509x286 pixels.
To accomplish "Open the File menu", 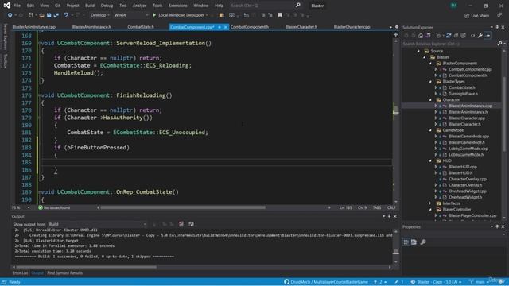I will pos(17,6).
